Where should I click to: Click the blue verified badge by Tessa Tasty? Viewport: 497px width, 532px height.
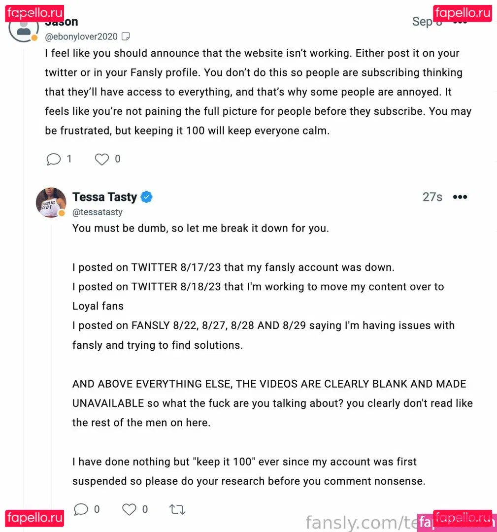(x=147, y=197)
